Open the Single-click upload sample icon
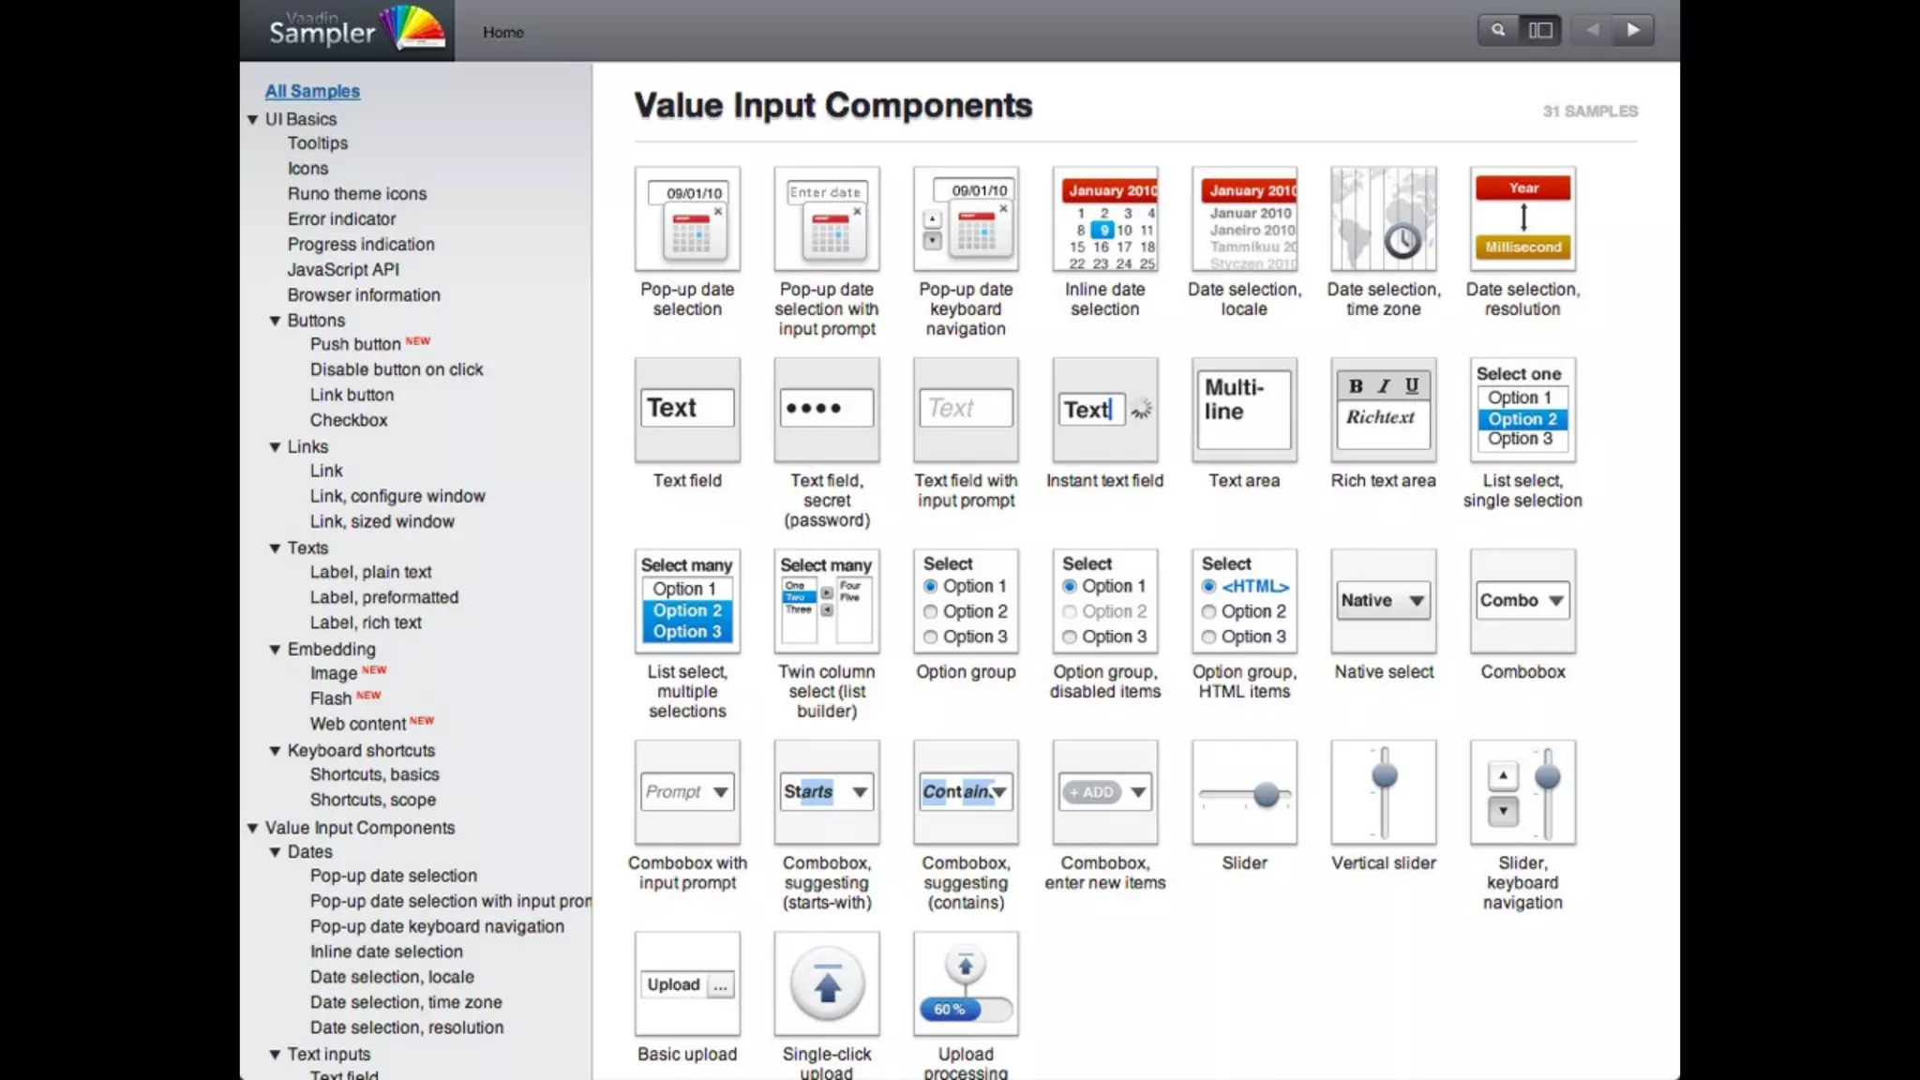 (x=826, y=983)
